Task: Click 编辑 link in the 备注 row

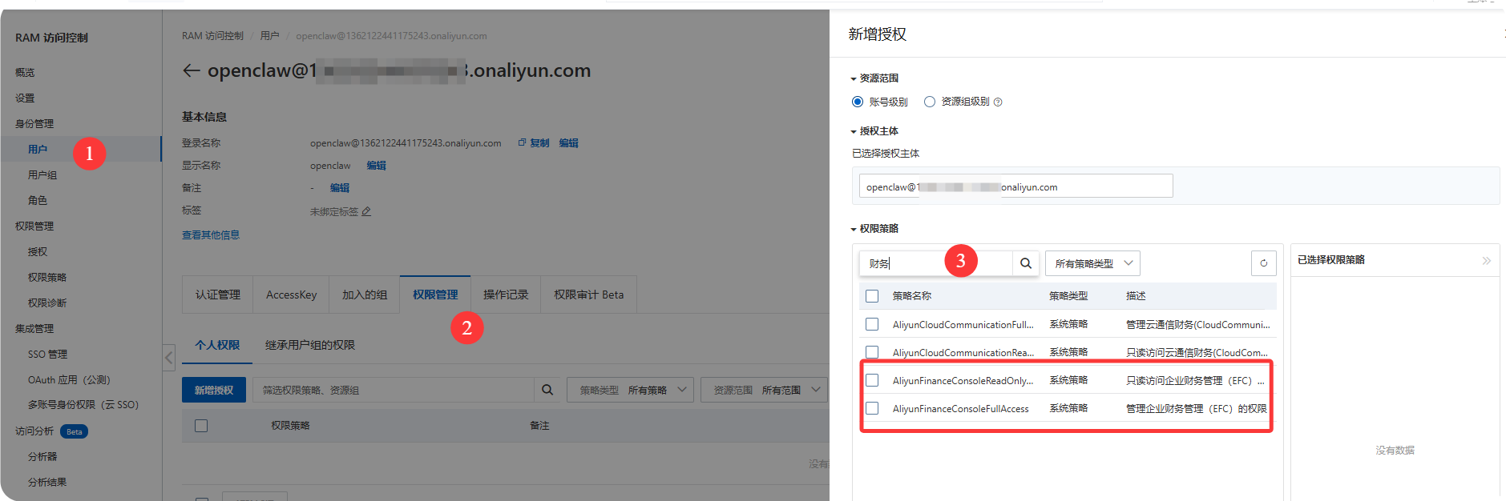Action: coord(340,188)
